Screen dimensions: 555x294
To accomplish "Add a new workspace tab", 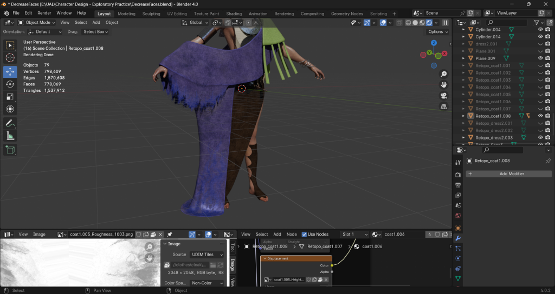I will tap(395, 14).
